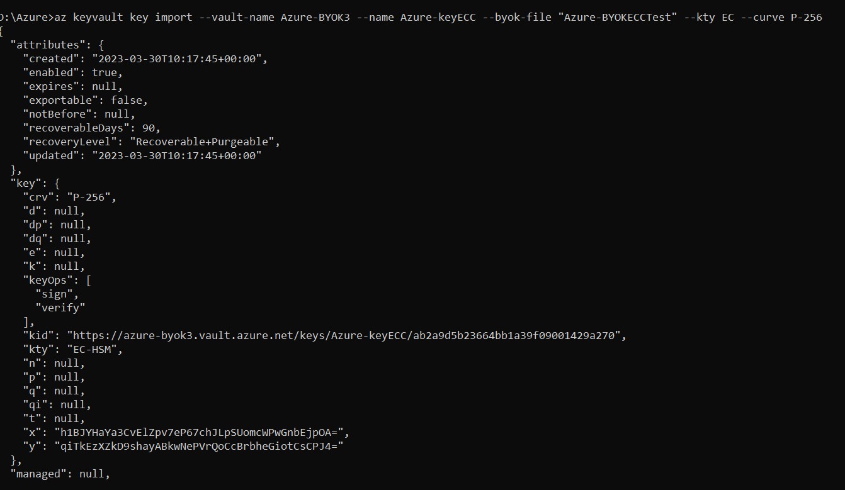Click the "dp" property name
This screenshot has height=490, width=845.
point(35,225)
